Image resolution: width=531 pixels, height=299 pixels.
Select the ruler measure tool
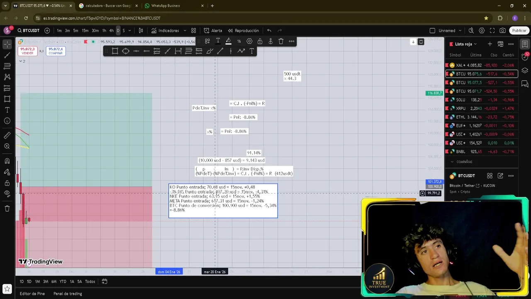point(7,135)
